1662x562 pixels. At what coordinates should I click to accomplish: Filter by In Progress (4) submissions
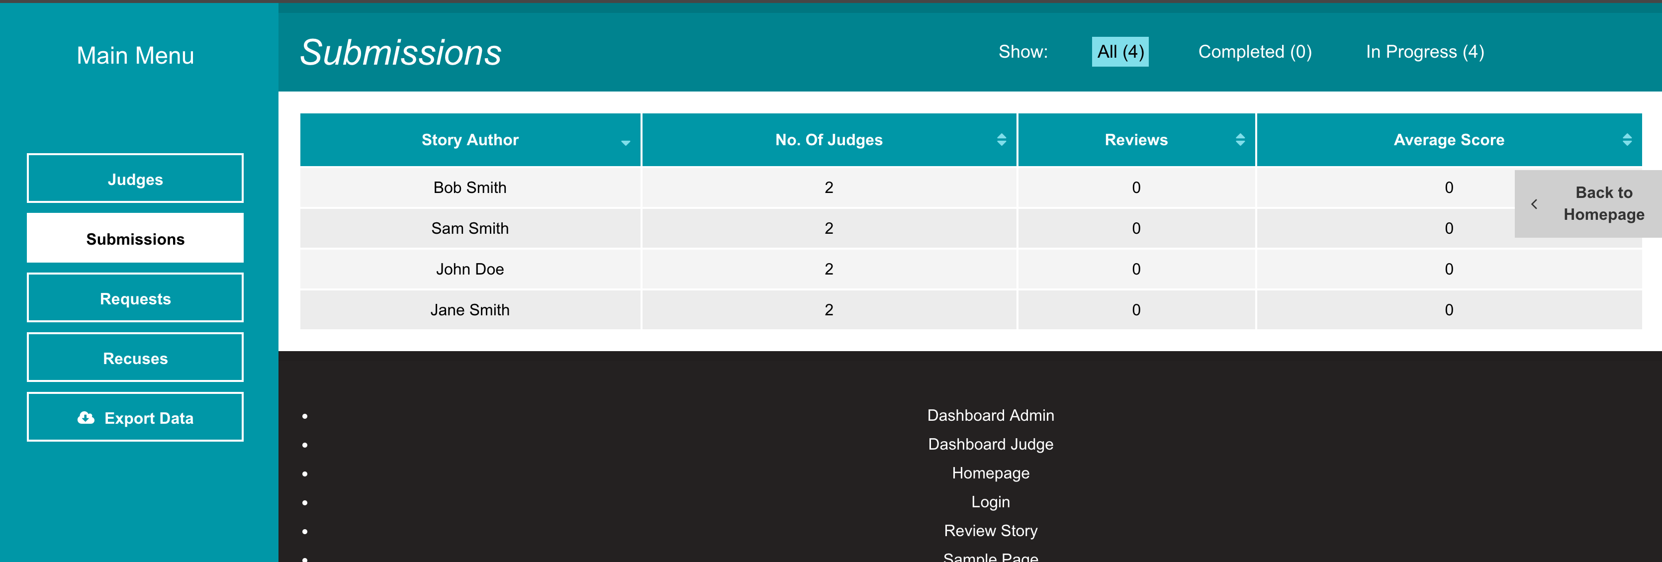pos(1425,52)
